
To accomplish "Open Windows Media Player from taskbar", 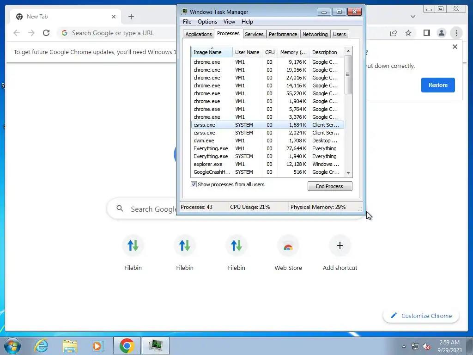I will coord(98,346).
